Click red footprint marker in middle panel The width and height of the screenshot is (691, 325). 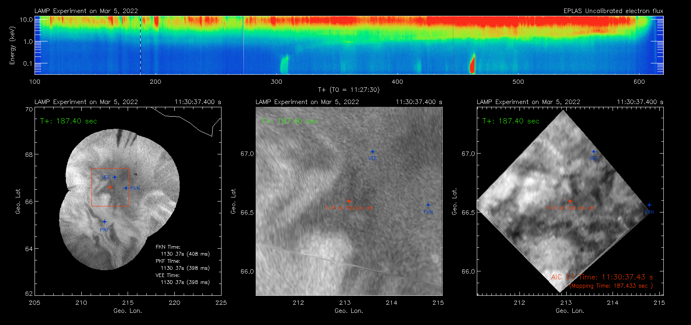click(x=349, y=201)
